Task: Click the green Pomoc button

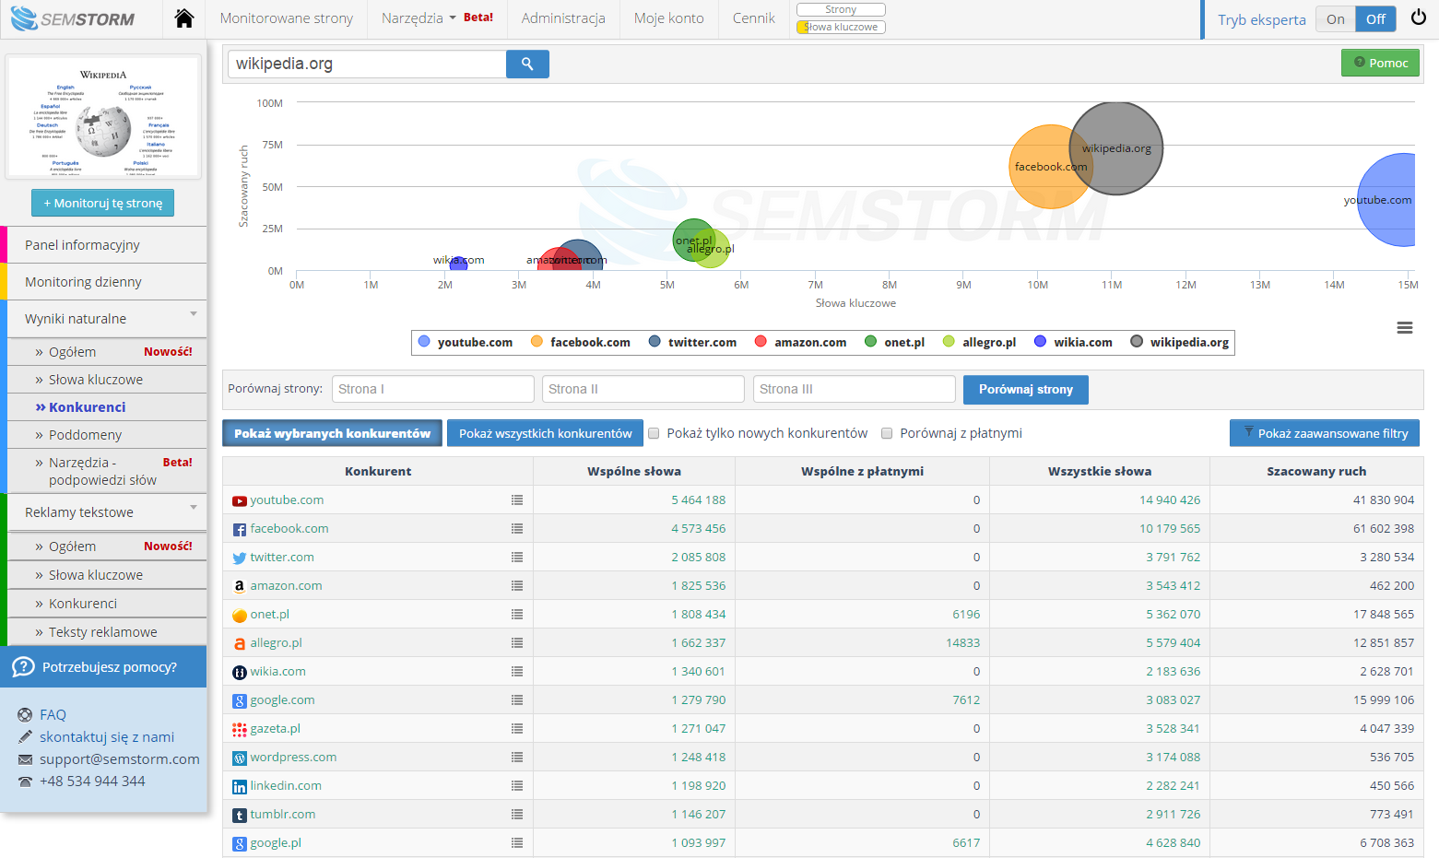Action: [1380, 63]
